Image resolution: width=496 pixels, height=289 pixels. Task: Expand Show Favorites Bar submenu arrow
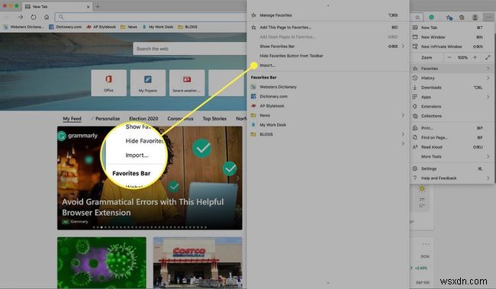pyautogui.click(x=403, y=47)
